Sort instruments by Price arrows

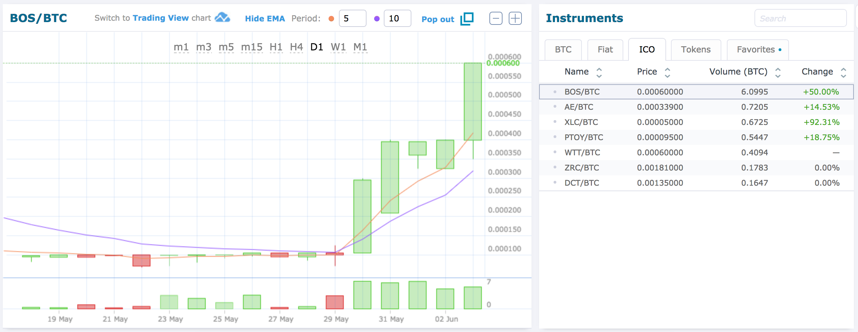tap(667, 72)
